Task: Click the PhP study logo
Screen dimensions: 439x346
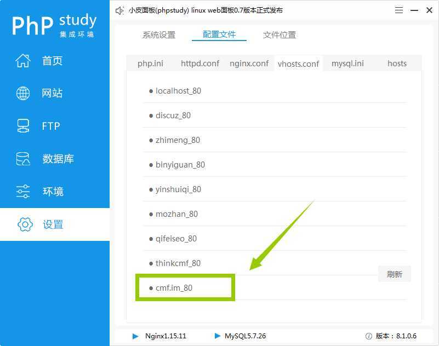Action: coord(54,25)
